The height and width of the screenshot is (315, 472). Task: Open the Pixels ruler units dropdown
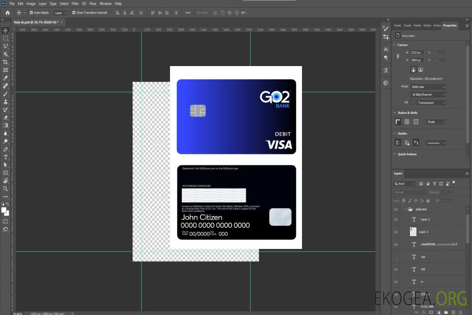pyautogui.click(x=436, y=122)
